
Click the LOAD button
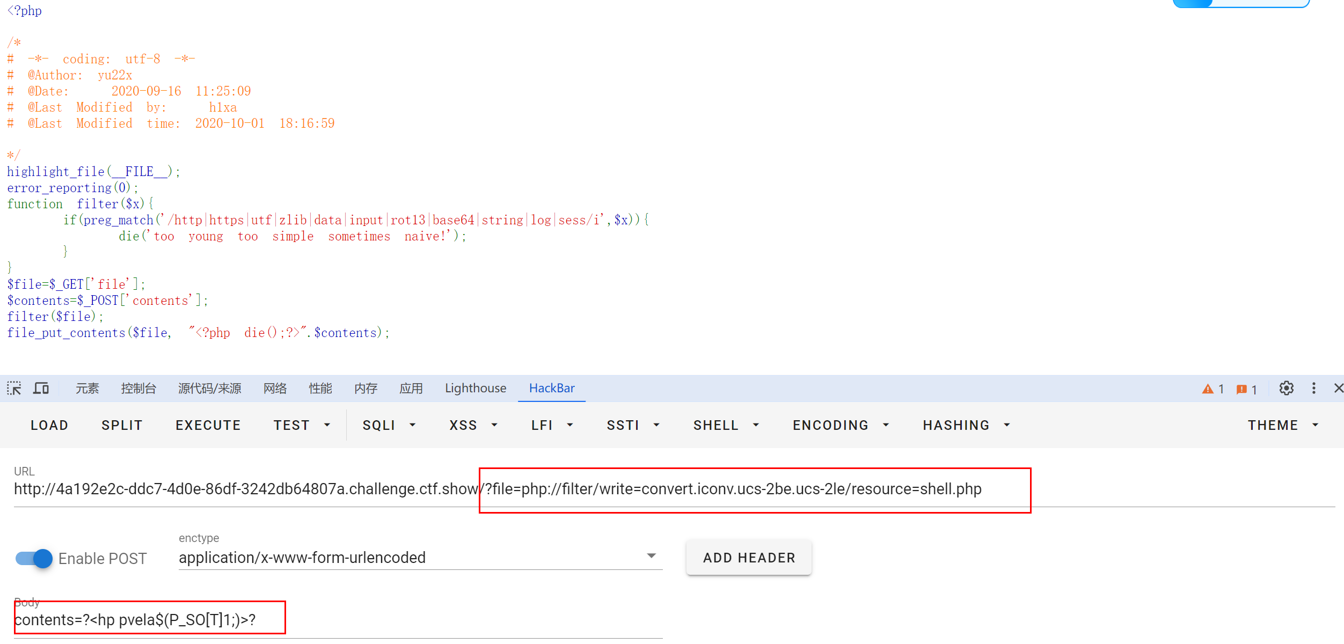(x=49, y=425)
